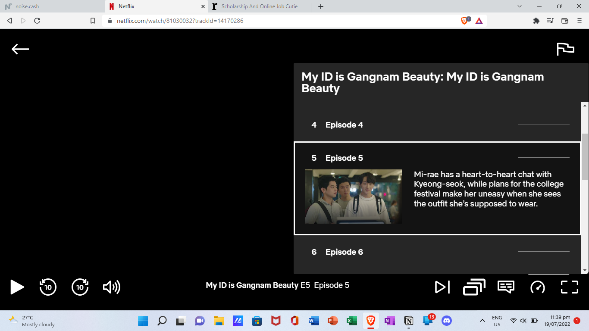The image size is (589, 331).
Task: Open McAfee from the taskbar
Action: [x=276, y=321]
